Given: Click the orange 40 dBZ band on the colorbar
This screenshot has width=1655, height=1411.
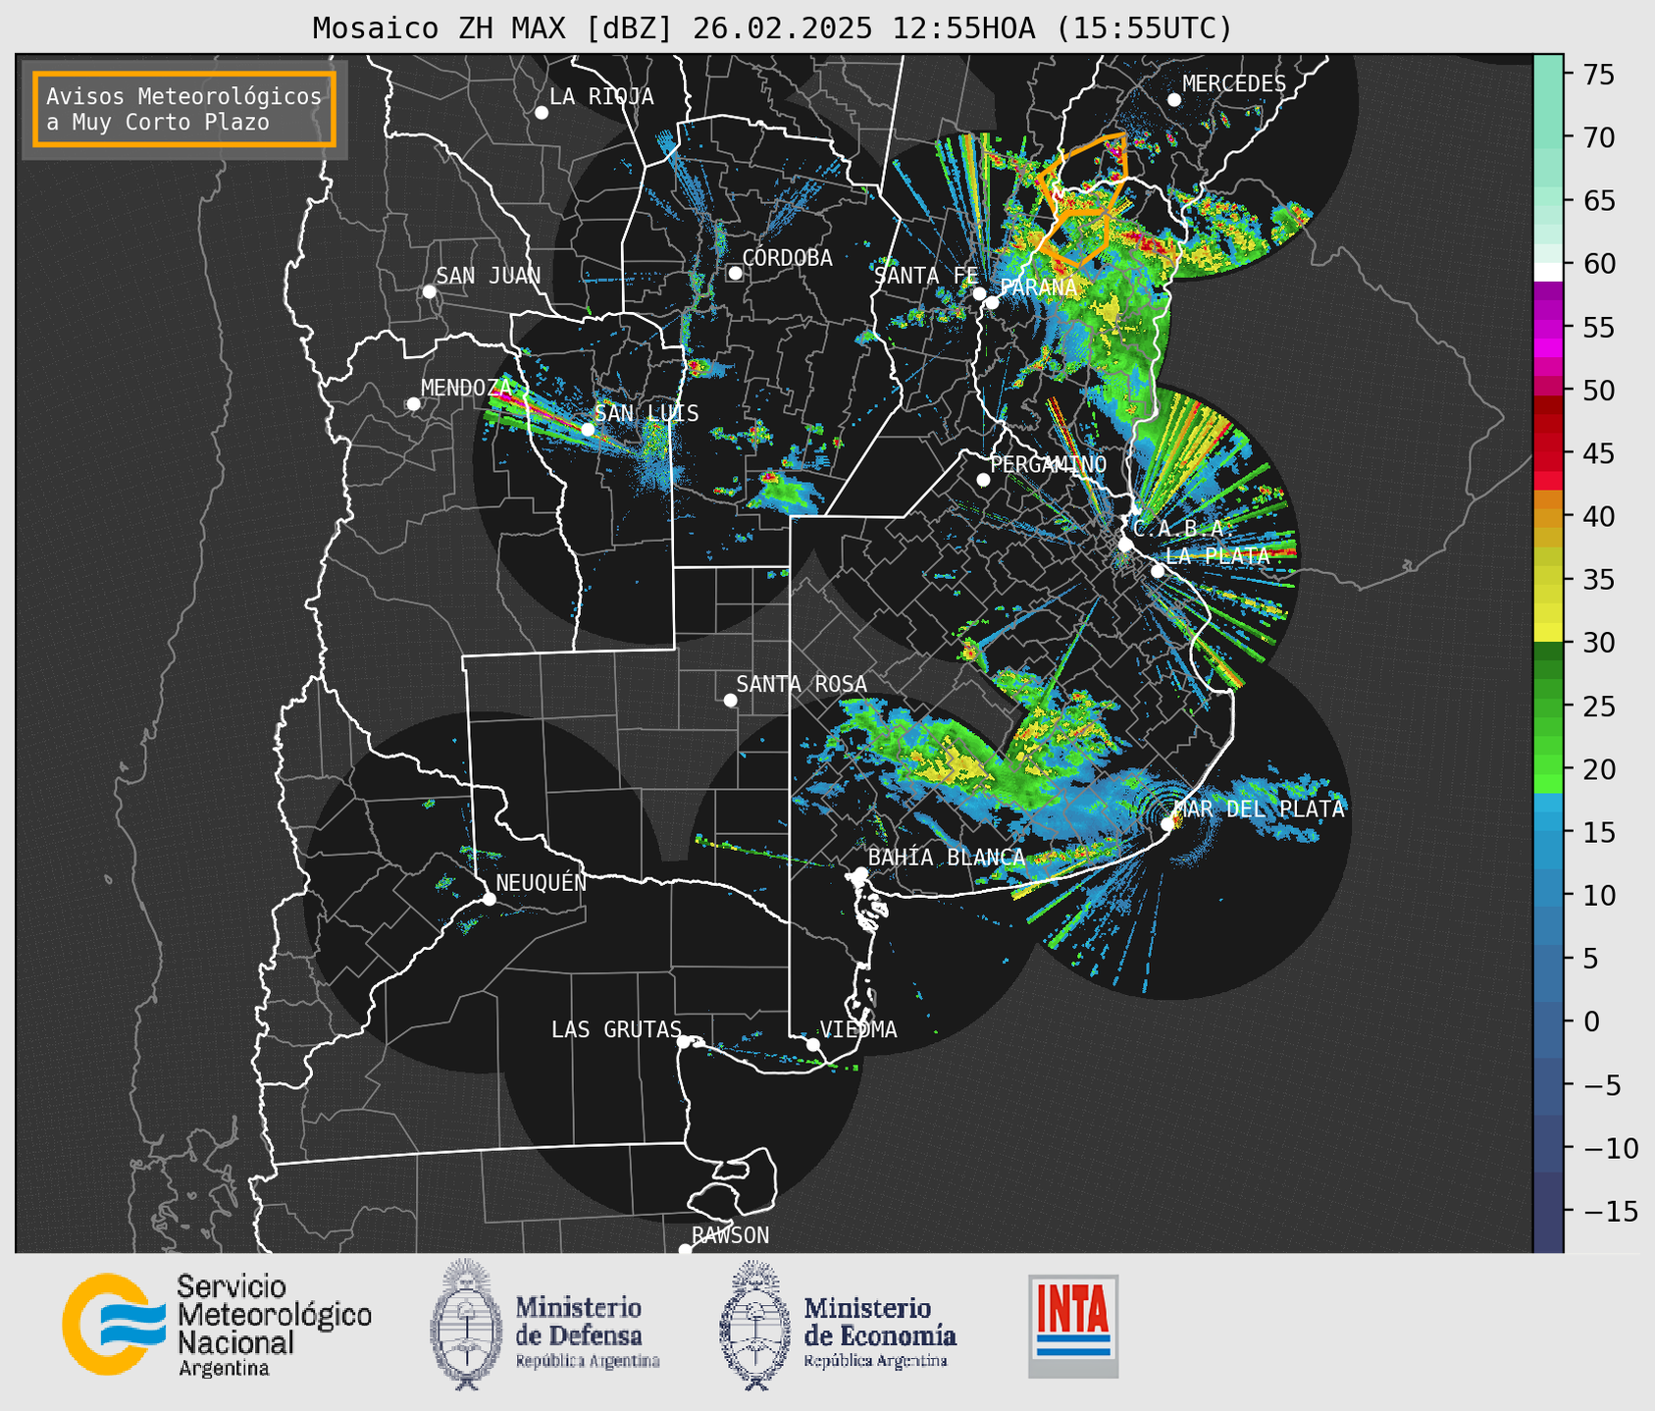Looking at the screenshot, I should (1548, 516).
